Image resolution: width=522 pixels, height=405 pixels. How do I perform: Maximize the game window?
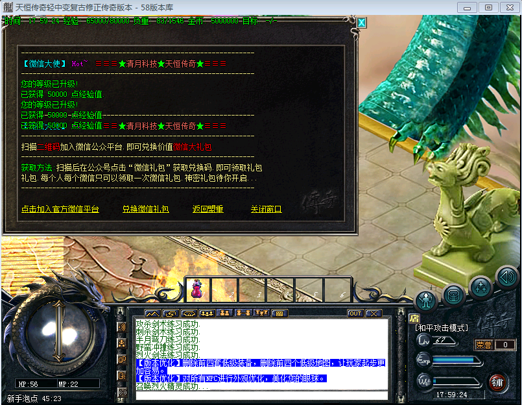(x=488, y=7)
